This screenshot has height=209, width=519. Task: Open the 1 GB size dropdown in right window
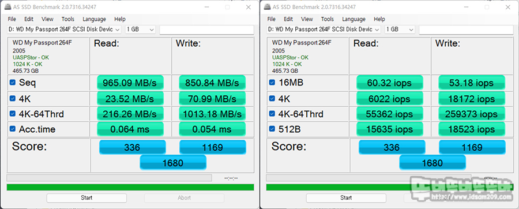click(400, 29)
